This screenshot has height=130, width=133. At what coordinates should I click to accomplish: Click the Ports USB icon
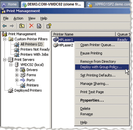click(23, 80)
